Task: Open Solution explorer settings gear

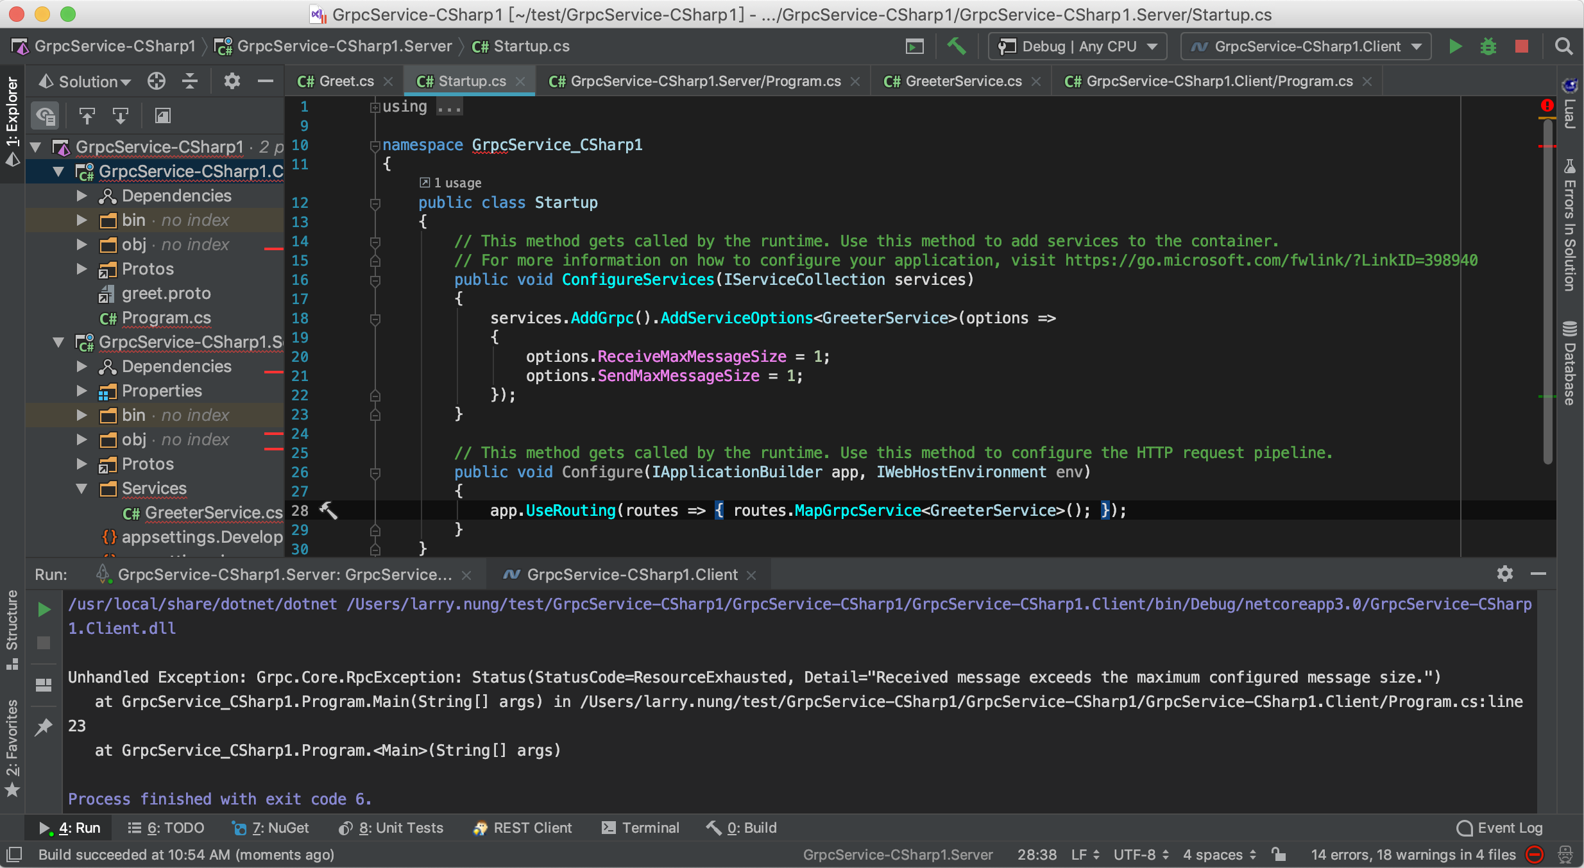Action: click(232, 81)
